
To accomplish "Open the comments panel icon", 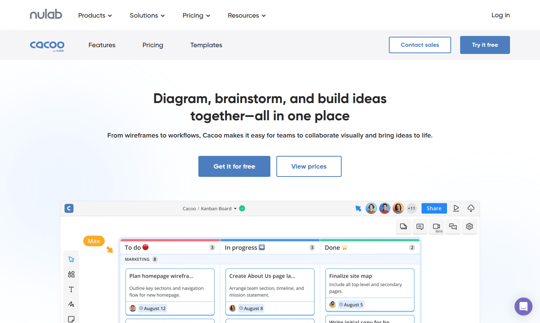I will pyautogui.click(x=420, y=226).
